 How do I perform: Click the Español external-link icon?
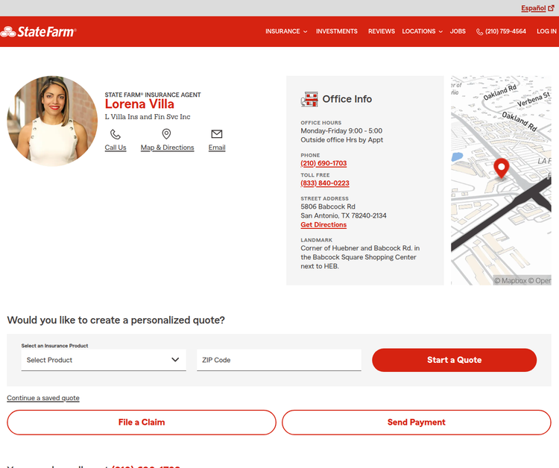[551, 8]
